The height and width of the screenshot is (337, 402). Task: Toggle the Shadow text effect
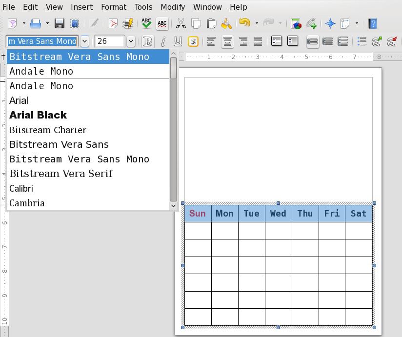coord(193,41)
